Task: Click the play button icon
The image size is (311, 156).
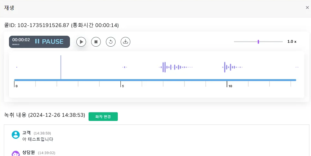Action: click(81, 42)
